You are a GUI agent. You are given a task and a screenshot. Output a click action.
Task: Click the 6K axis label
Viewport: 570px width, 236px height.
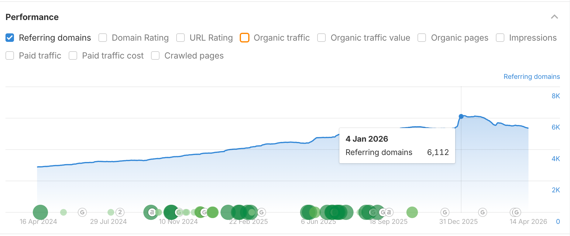pos(556,127)
